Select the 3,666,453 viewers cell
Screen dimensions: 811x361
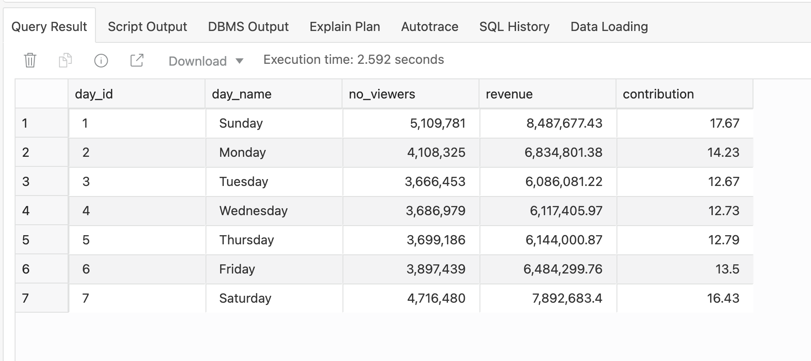pos(411,181)
